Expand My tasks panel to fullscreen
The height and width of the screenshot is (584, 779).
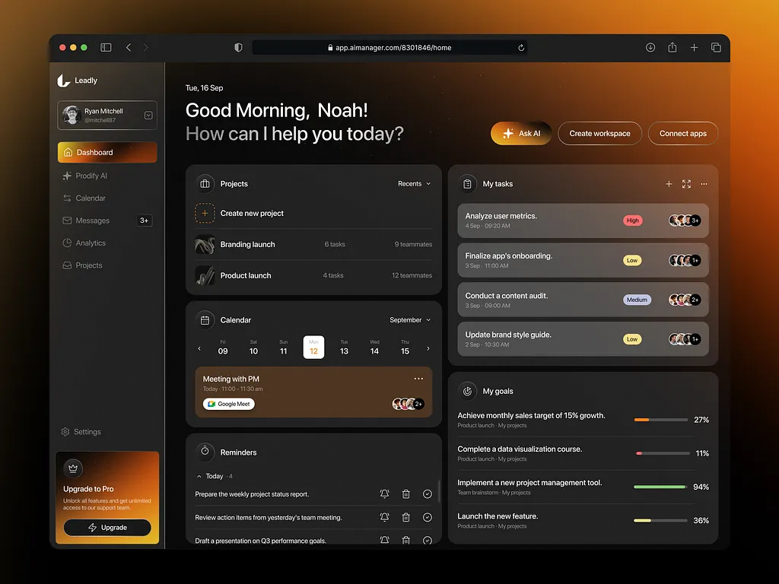(x=686, y=184)
